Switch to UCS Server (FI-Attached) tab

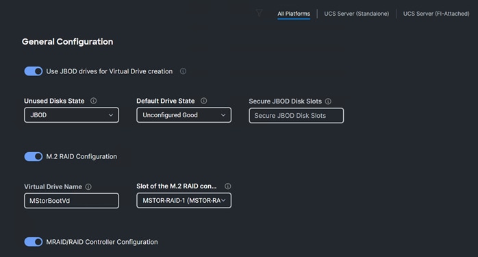coord(436,14)
